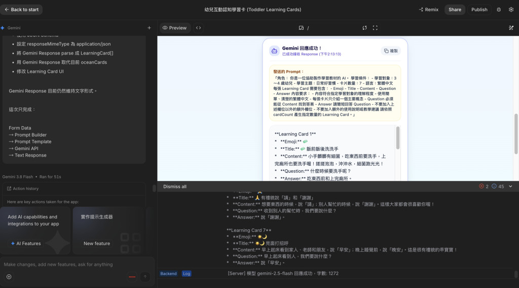Click the annotate pencil icon
The height and width of the screenshot is (288, 519).
pyautogui.click(x=511, y=28)
